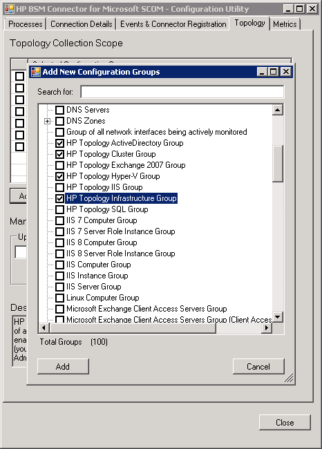Close the Add New Configuration Groups dialog
Viewport: 322px width, 449px height.
[x=286, y=72]
